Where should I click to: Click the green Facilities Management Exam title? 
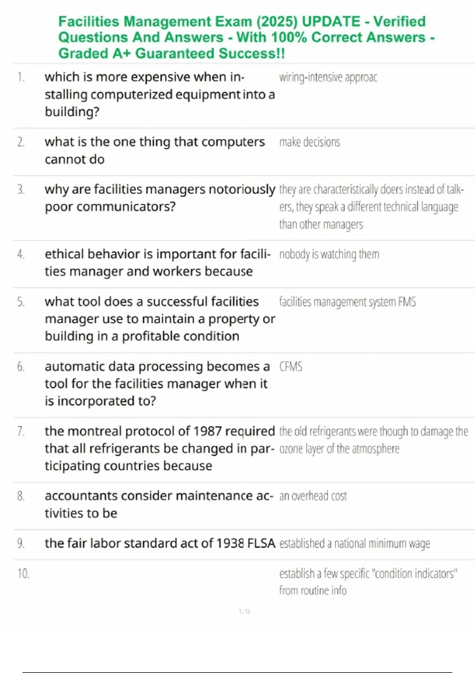click(245, 37)
